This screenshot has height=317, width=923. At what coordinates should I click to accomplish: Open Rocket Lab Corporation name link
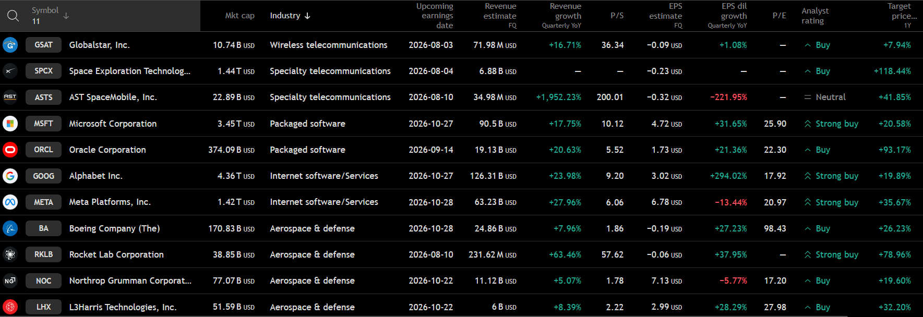click(116, 254)
